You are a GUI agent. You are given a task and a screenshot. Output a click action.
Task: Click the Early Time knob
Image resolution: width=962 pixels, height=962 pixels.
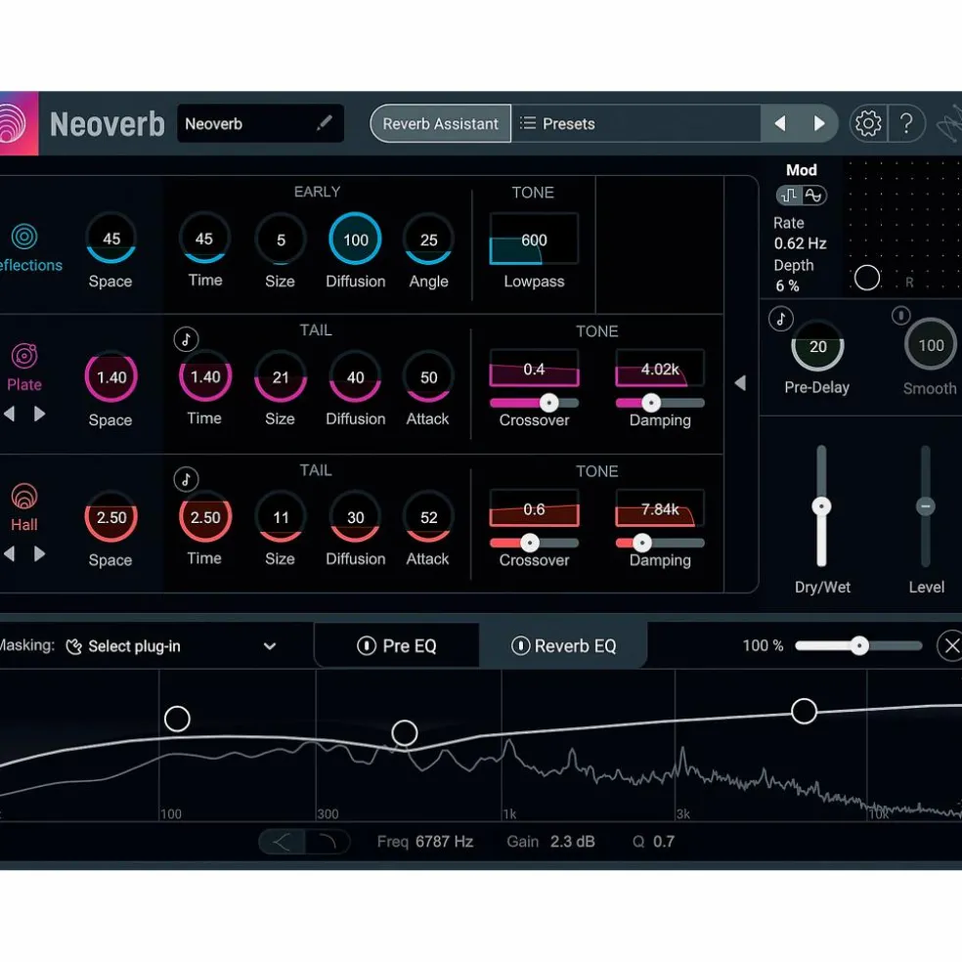click(x=204, y=238)
